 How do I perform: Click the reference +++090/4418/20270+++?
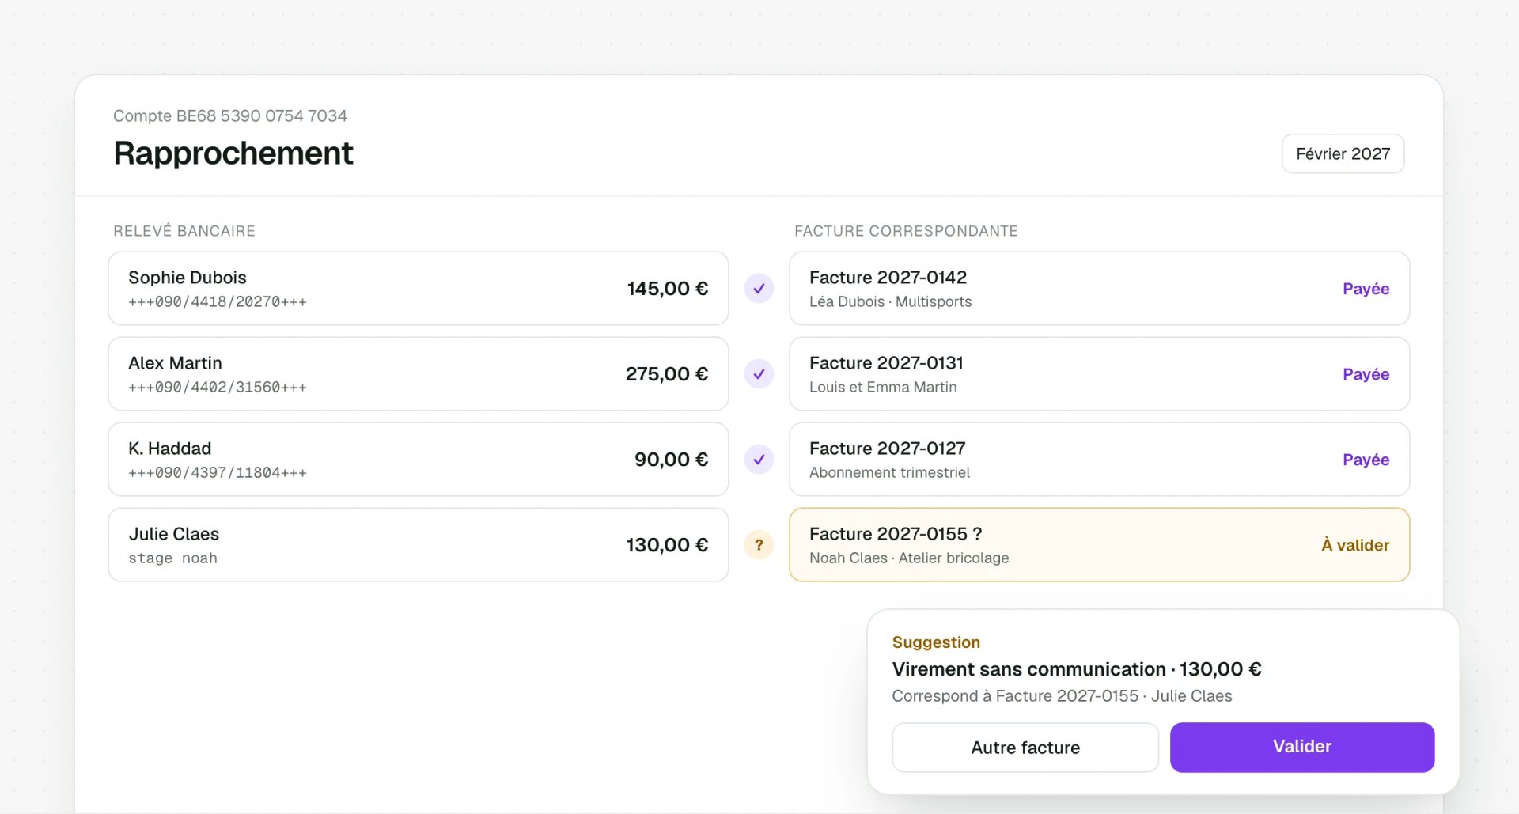(218, 301)
